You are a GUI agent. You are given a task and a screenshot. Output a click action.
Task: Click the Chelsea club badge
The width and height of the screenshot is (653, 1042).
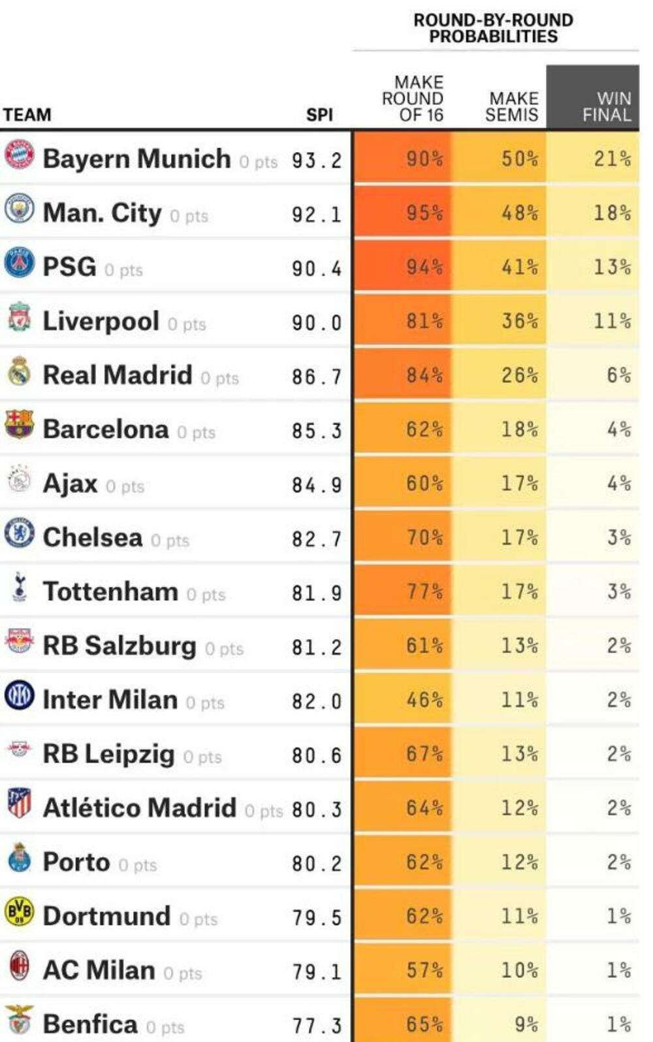pyautogui.click(x=20, y=533)
